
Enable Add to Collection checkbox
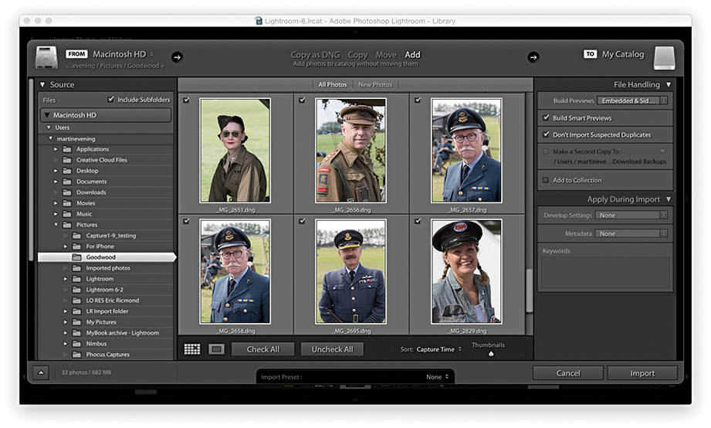(547, 180)
